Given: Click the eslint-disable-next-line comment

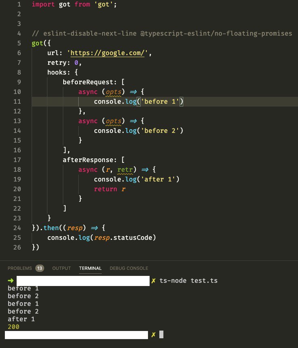Looking at the screenshot, I should pyautogui.click(x=162, y=34).
